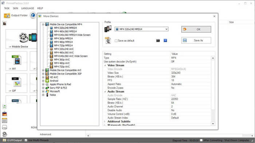Click the More Devices dialog title icon

40,16
